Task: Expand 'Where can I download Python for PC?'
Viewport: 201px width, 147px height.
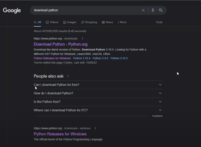Action: click(x=160, y=110)
